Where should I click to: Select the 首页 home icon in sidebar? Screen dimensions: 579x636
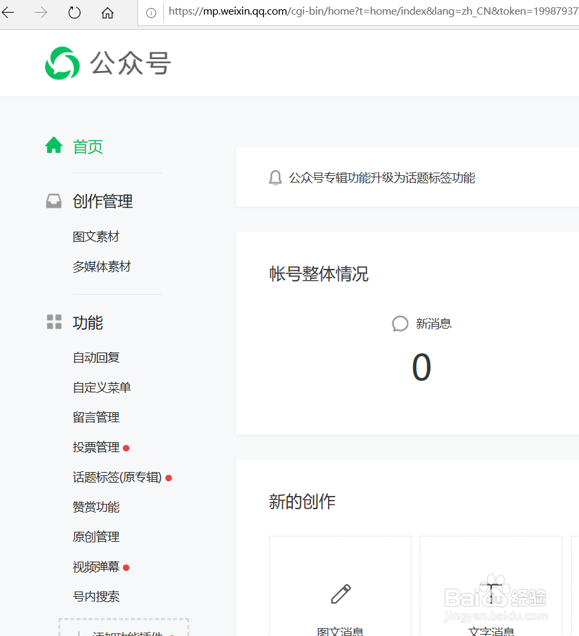click(54, 145)
